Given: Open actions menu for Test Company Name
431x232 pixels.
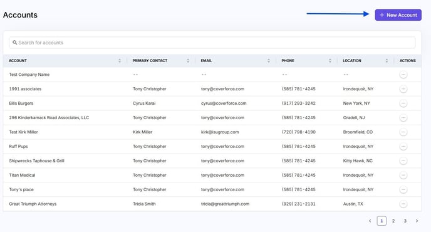Looking at the screenshot, I should pos(403,75).
